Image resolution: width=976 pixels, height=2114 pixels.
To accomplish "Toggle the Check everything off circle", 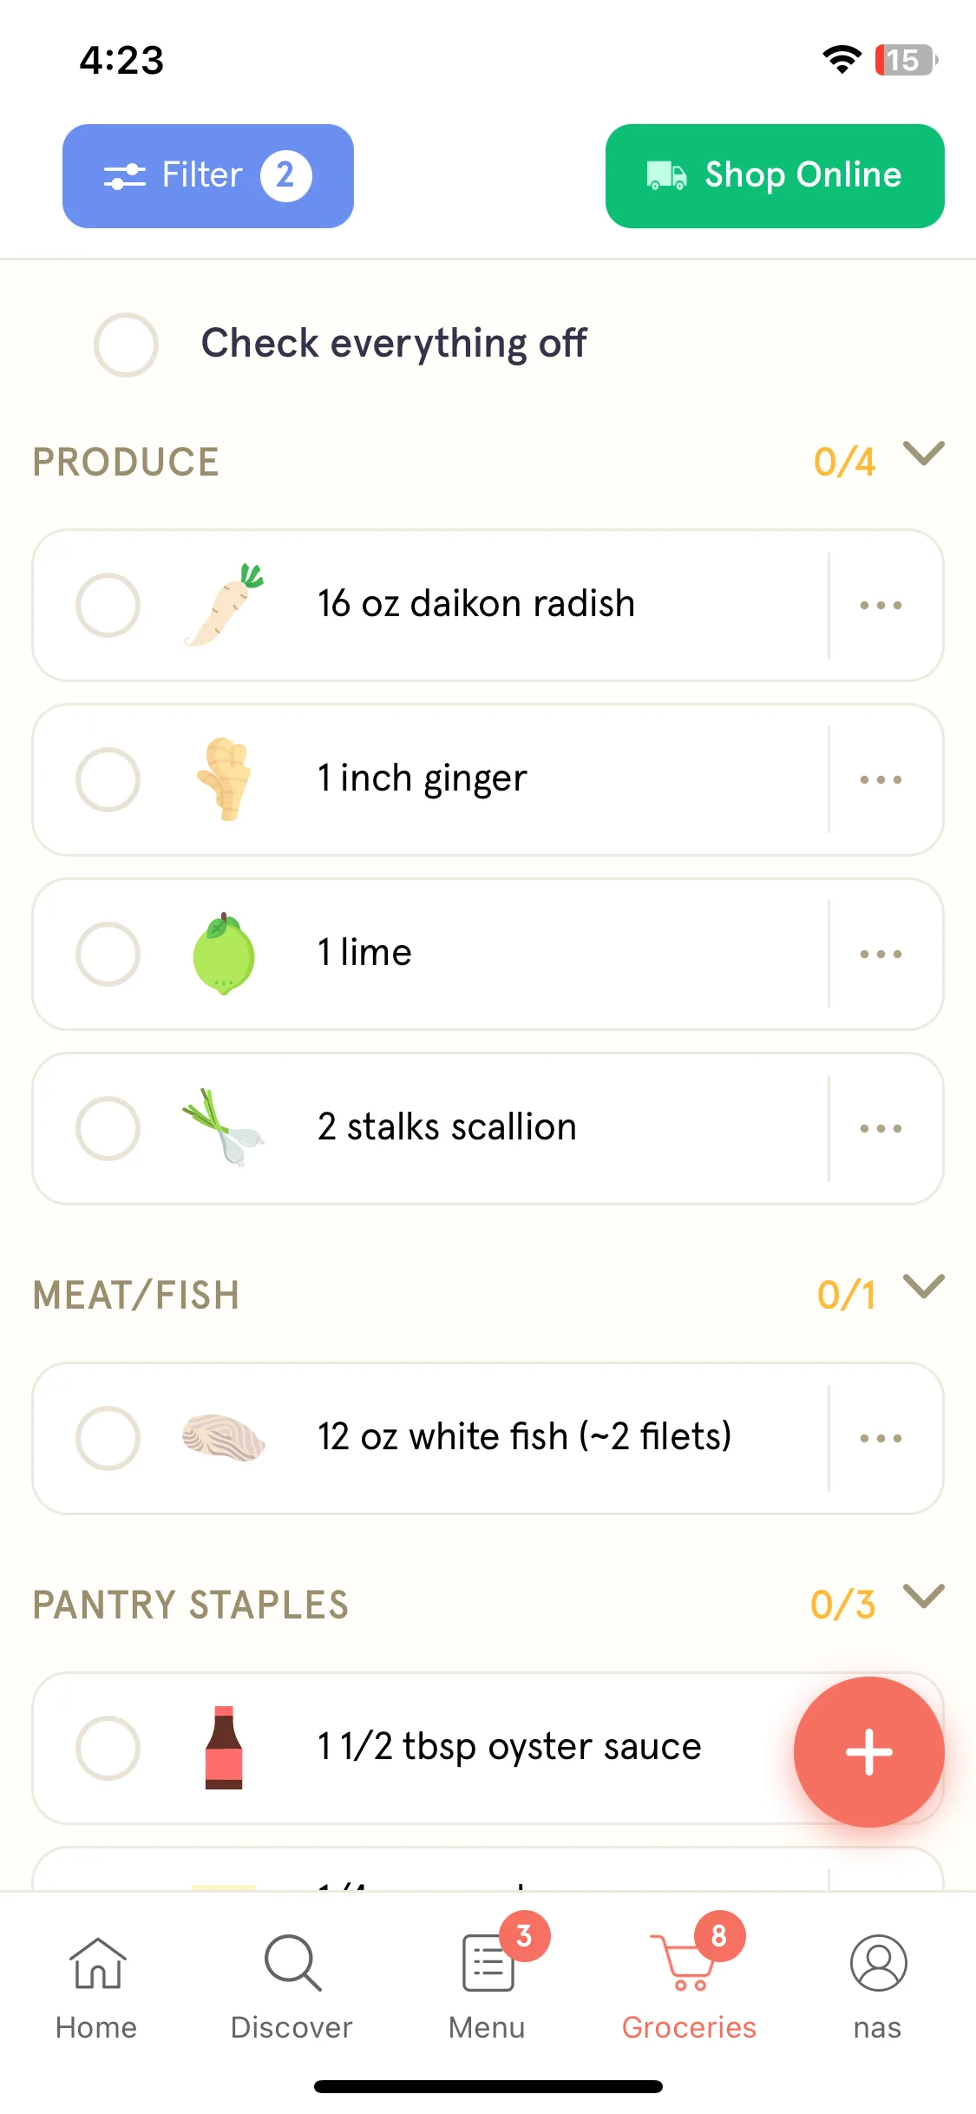I will pos(126,345).
